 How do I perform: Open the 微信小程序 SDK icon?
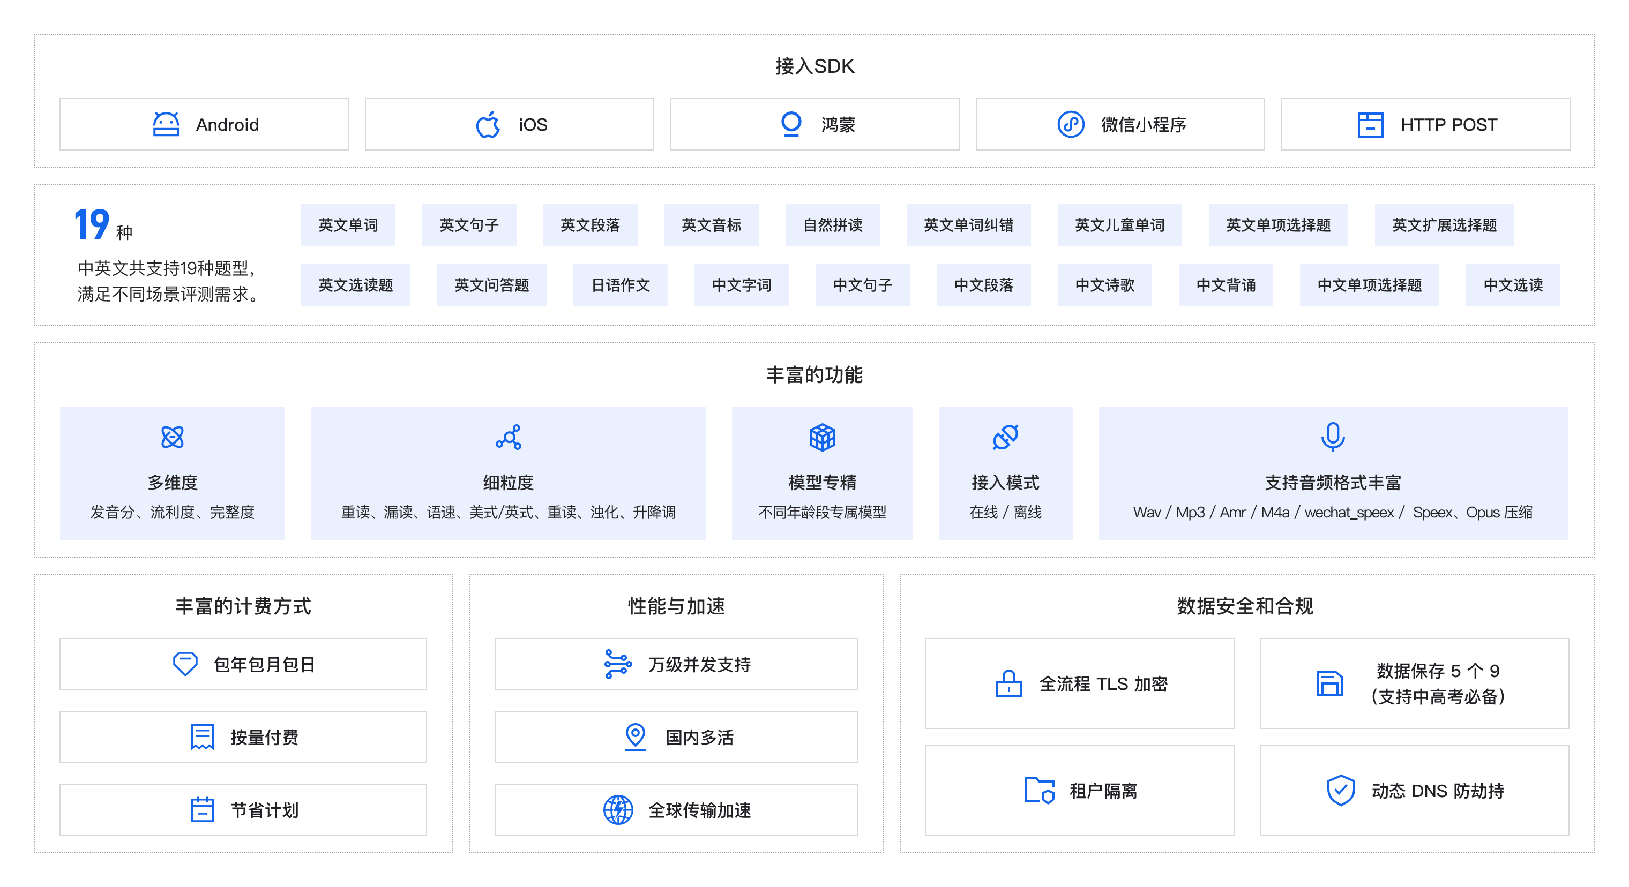[x=1070, y=125]
